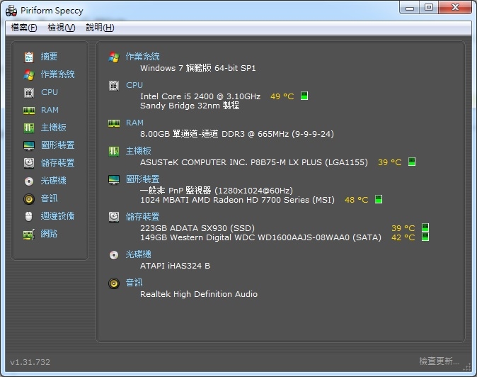Click the speaker icon beside 音訊 heading
477x377 pixels.
coord(114,283)
